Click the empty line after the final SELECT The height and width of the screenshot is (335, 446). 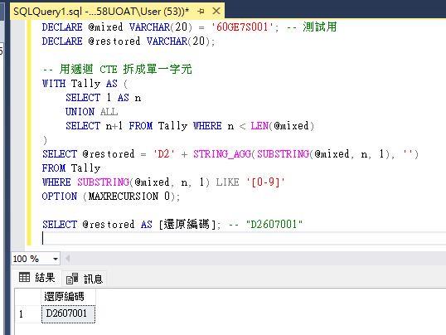coord(242,238)
